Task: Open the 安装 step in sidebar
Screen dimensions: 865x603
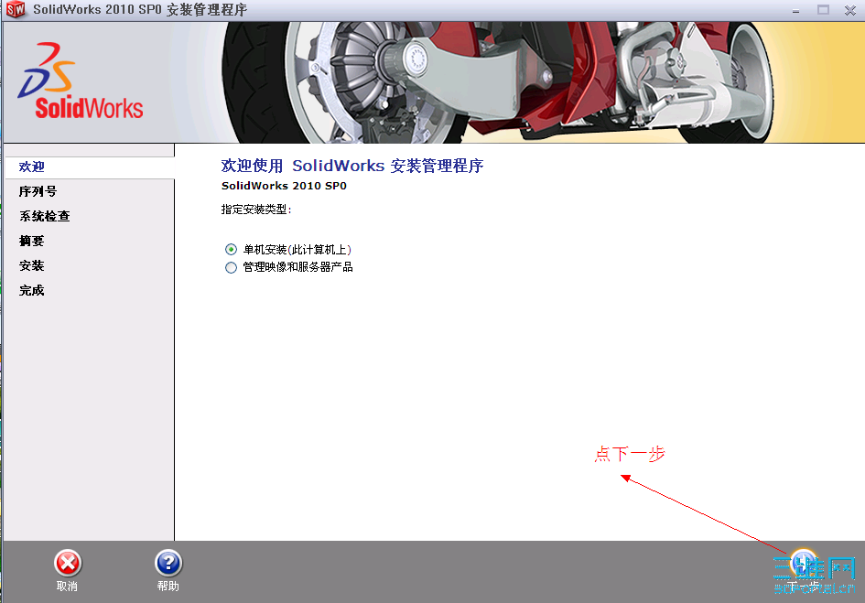Action: tap(31, 266)
